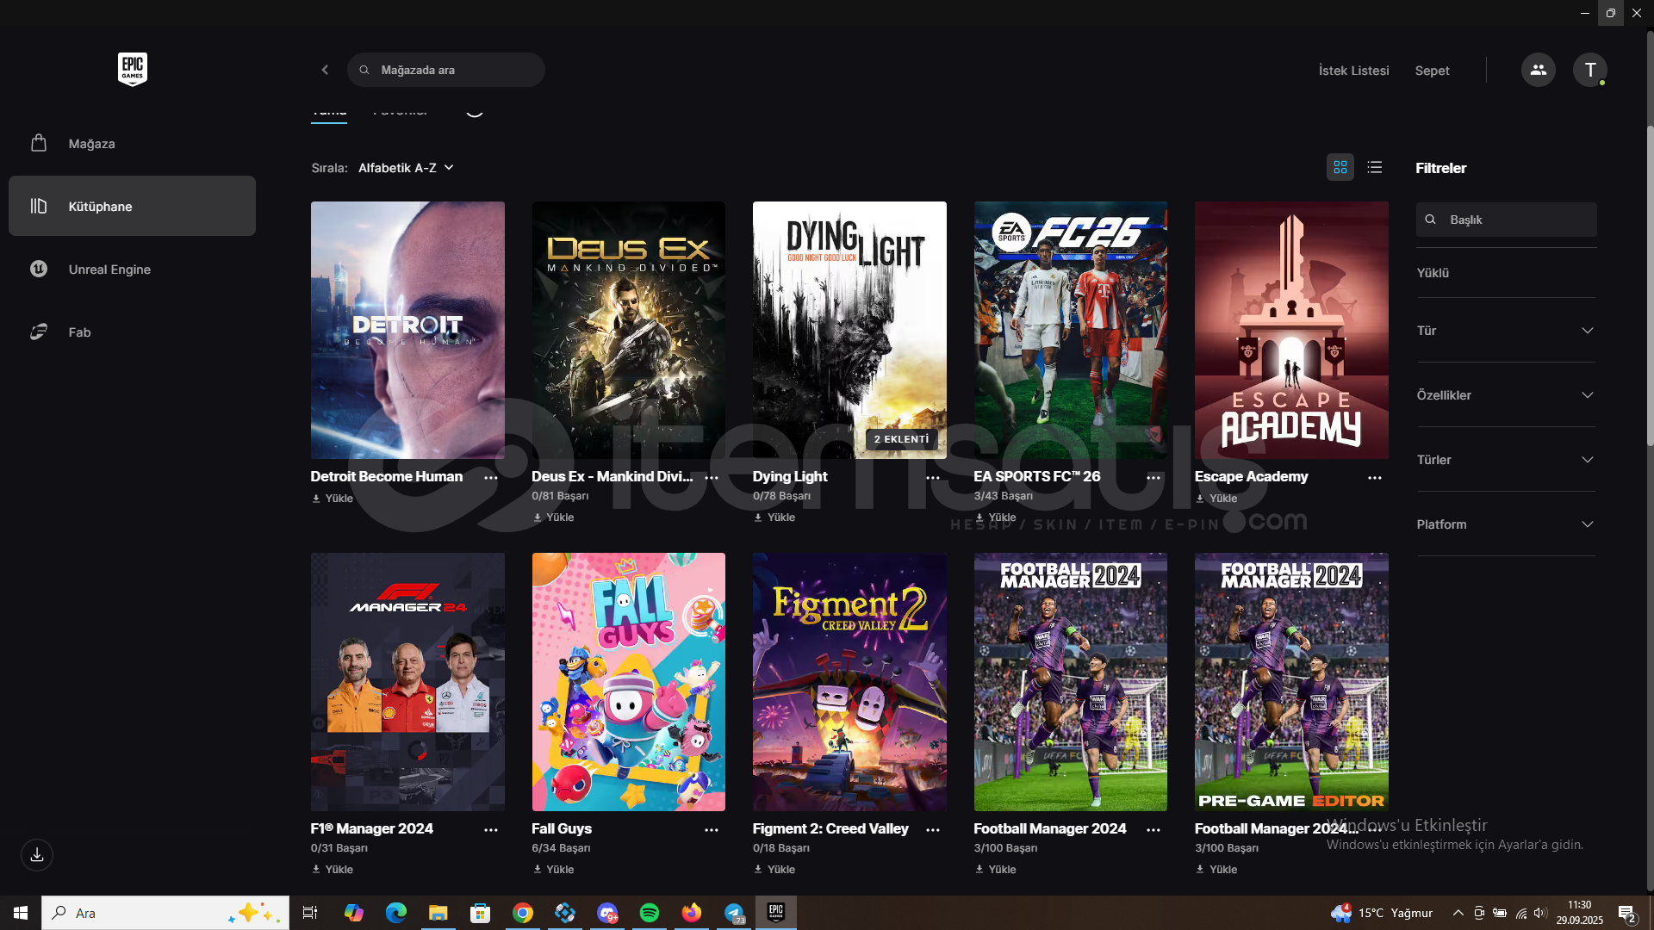Switch to grid view
The image size is (1654, 930).
pos(1340,167)
